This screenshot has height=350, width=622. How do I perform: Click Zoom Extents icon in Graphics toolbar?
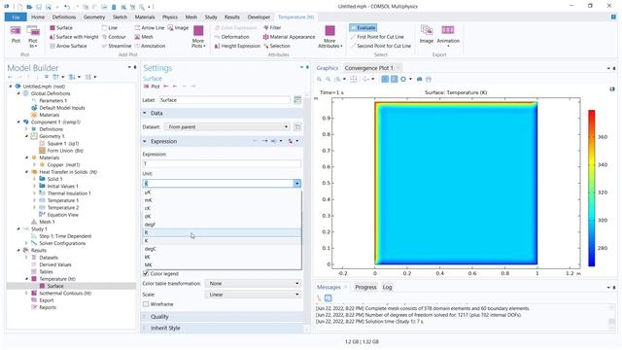(x=354, y=80)
